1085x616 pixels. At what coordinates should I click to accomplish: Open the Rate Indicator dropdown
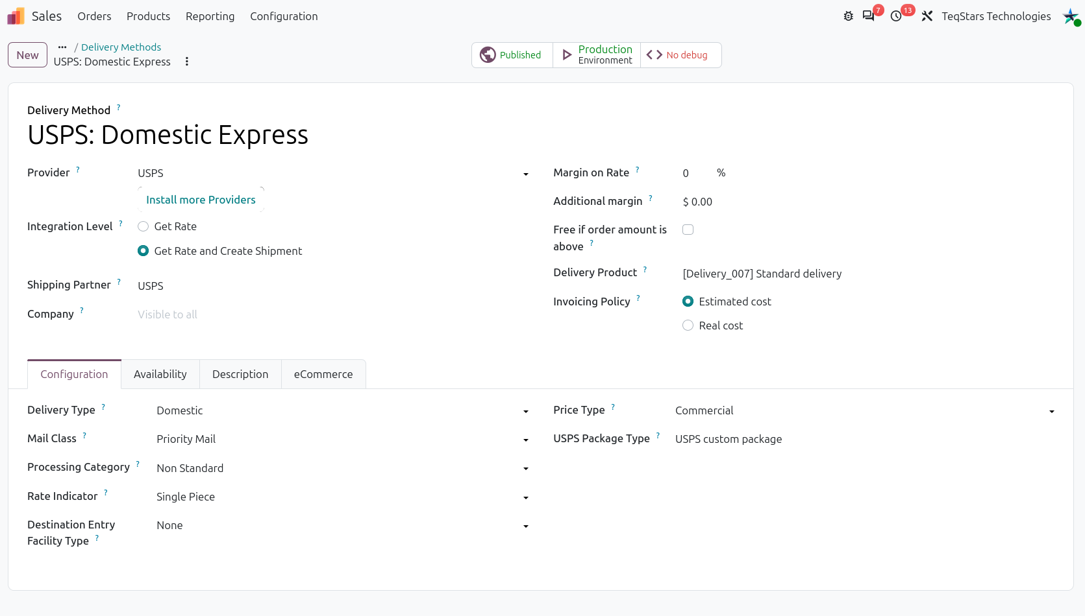(x=343, y=497)
